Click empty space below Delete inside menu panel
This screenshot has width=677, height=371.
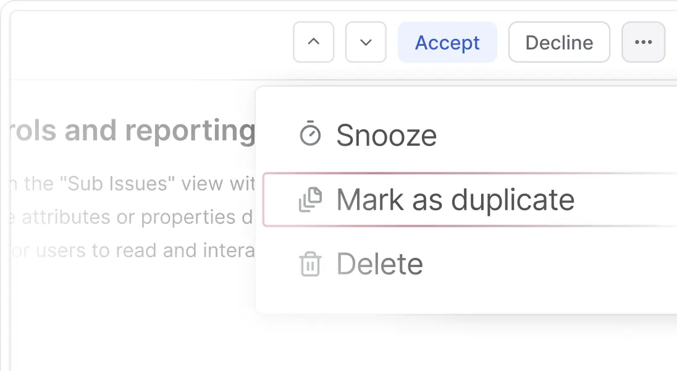463,298
